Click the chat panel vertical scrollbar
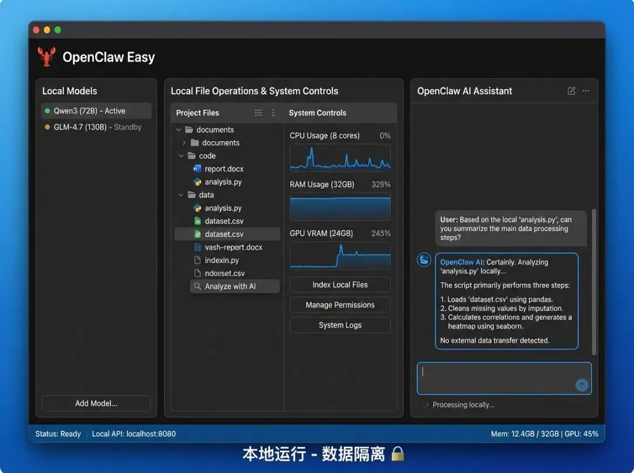634x473 pixels. point(594,282)
